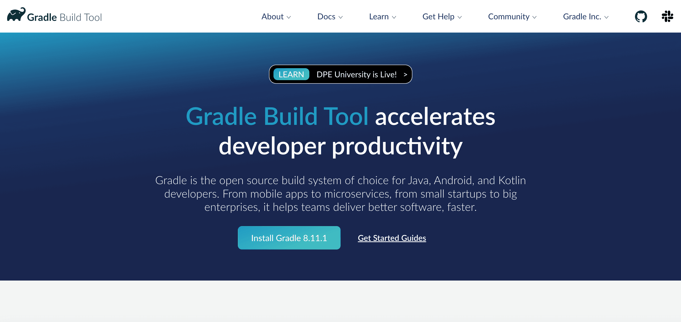Expand the Gradle Inc. dropdown menu
The height and width of the screenshot is (322, 681).
point(587,17)
